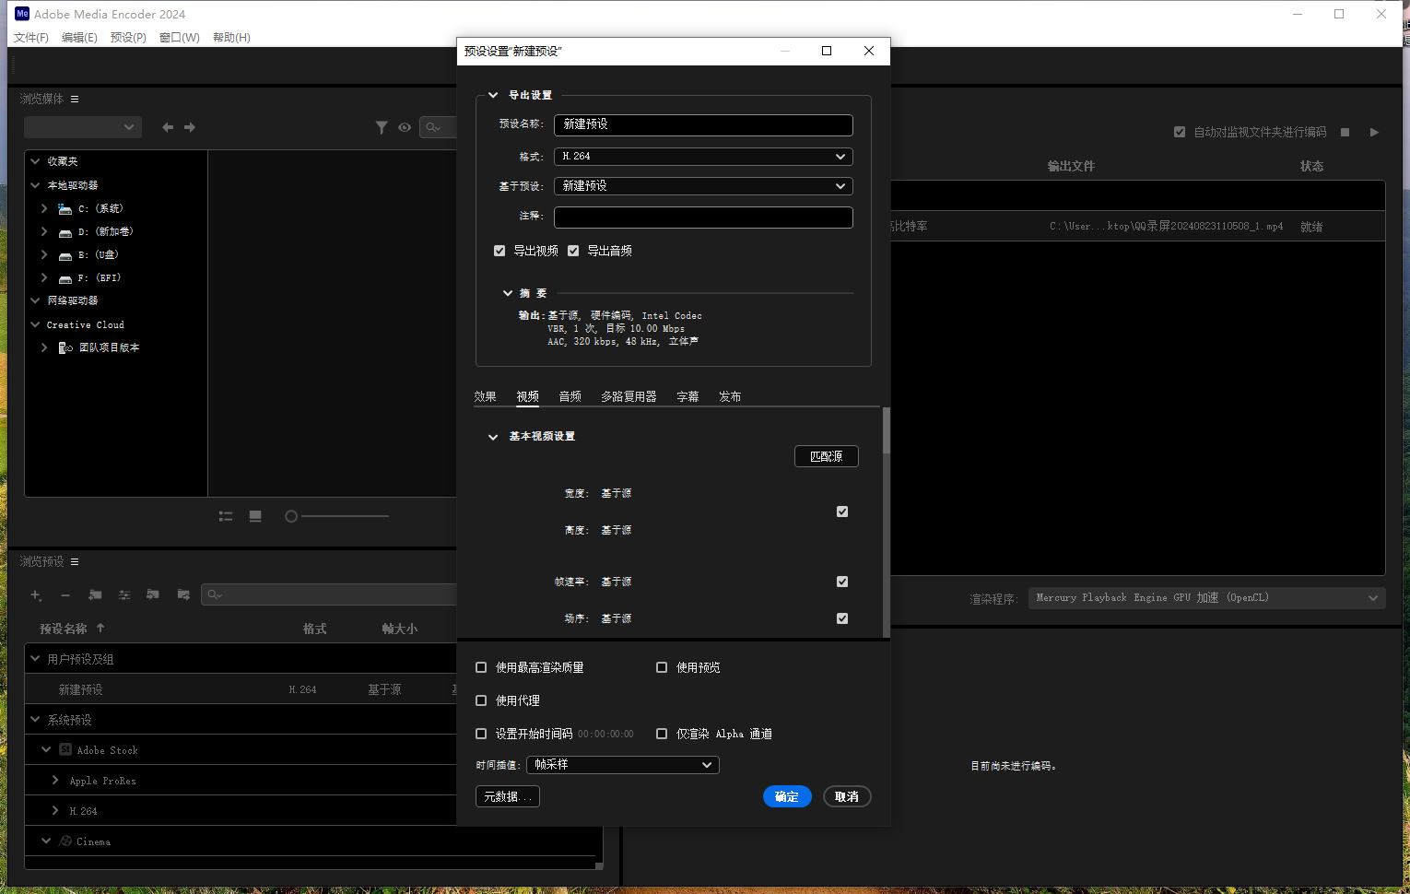
Task: Toggle the 帧速率 match source checkbox
Action: (x=841, y=582)
